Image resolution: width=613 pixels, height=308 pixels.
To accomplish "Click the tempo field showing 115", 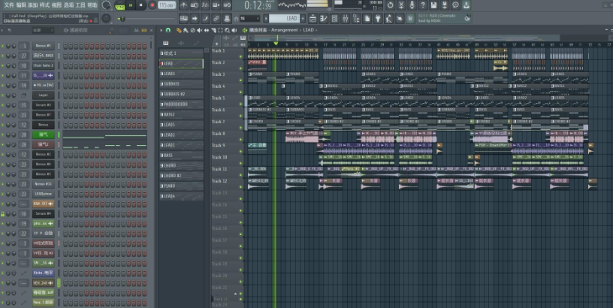I will [x=165, y=5].
